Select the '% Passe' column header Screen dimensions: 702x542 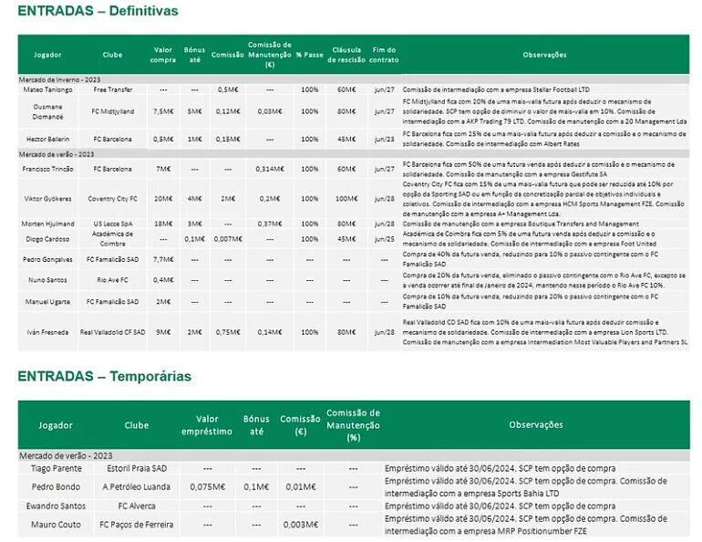click(x=309, y=55)
